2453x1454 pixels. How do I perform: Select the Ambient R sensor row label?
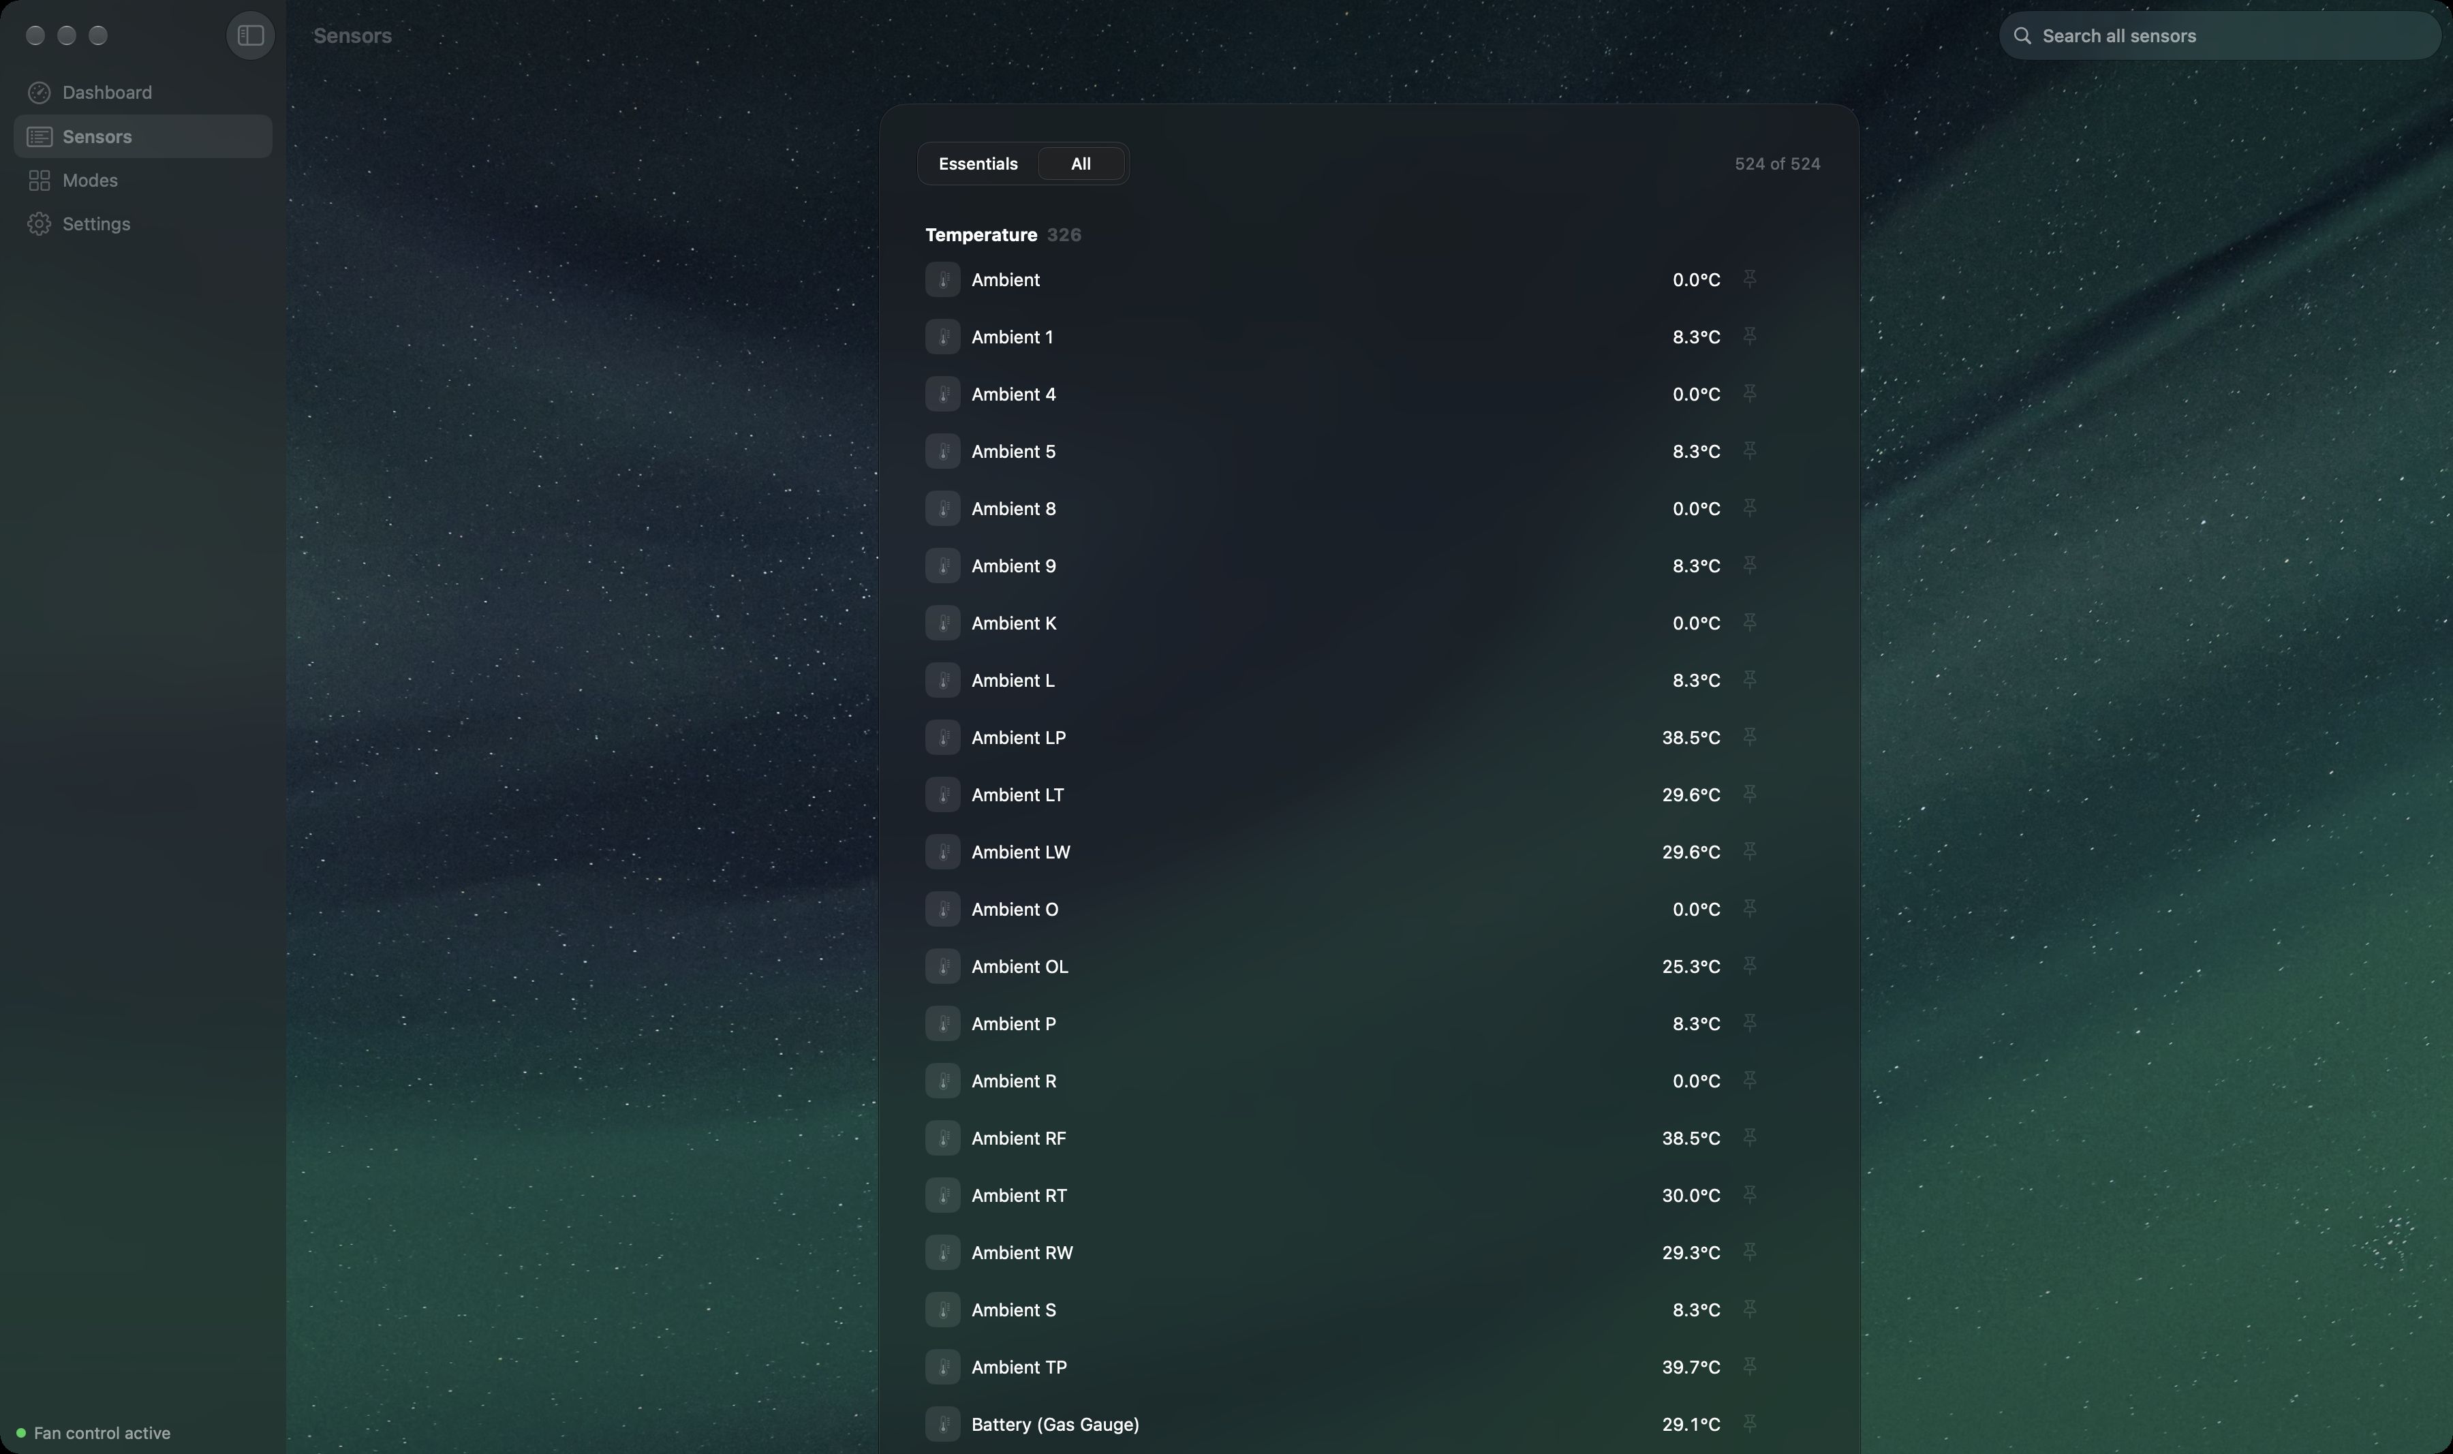click(1013, 1081)
